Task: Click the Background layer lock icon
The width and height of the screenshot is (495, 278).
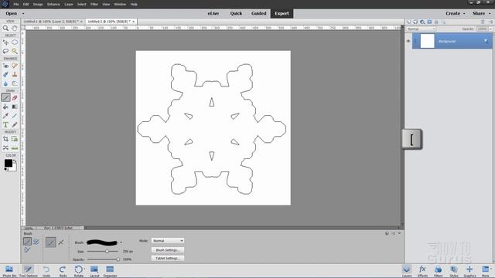Action: point(486,41)
